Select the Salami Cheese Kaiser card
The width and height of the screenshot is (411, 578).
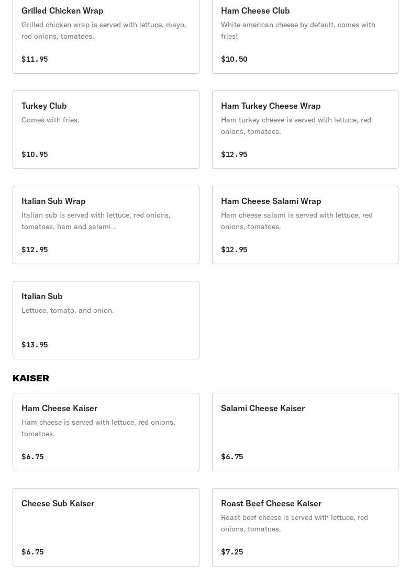point(305,432)
